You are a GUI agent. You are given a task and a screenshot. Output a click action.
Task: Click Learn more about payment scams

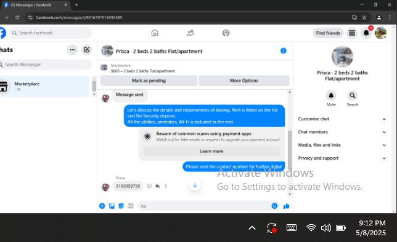pos(211,151)
